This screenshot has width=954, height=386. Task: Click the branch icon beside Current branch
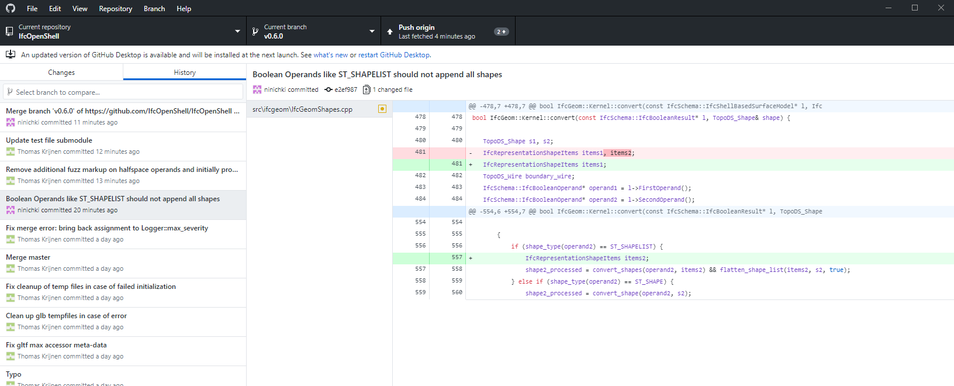(x=255, y=32)
